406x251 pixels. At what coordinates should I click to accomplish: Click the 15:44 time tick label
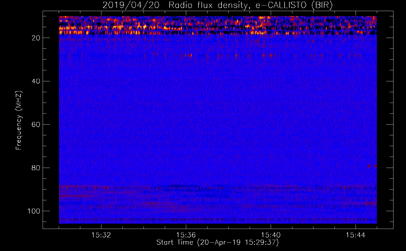(356, 235)
